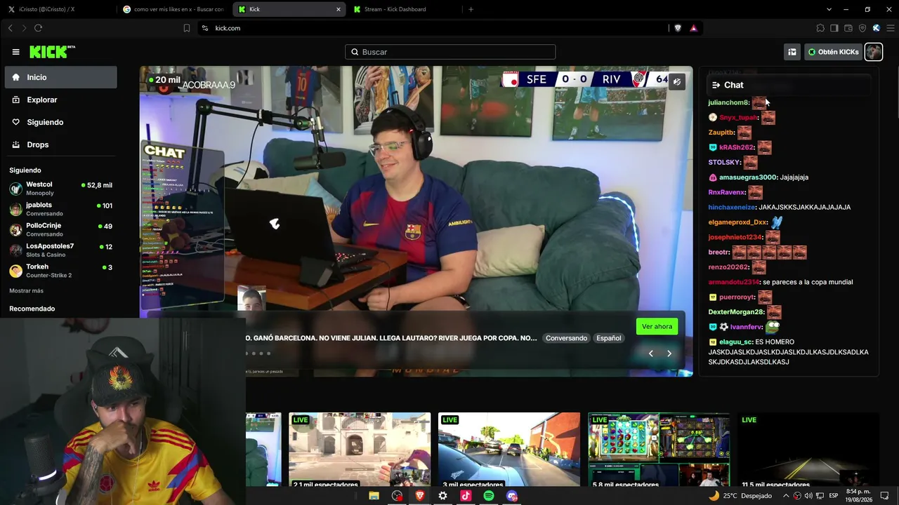Mute the featured stream volume icon

coord(676,82)
